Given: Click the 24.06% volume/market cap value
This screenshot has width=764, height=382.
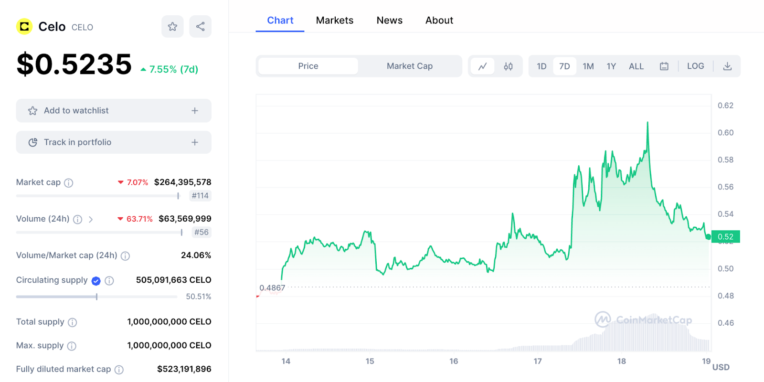Looking at the screenshot, I should pos(196,255).
